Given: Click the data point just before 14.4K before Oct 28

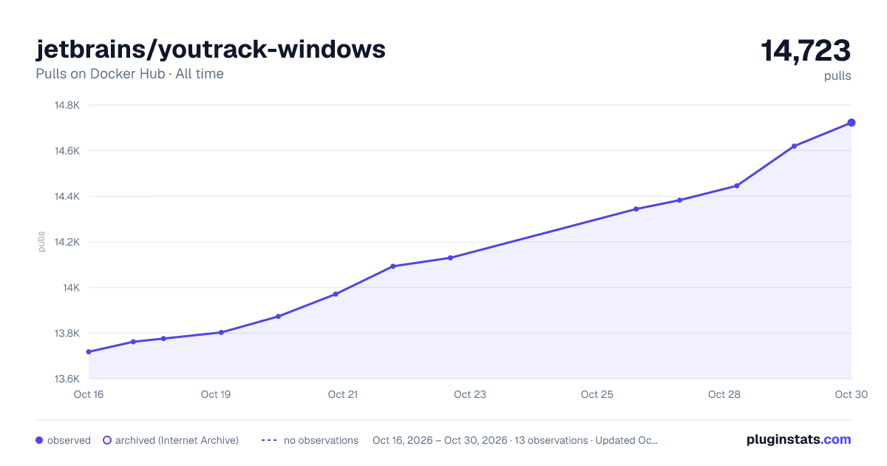Looking at the screenshot, I should click(x=679, y=200).
